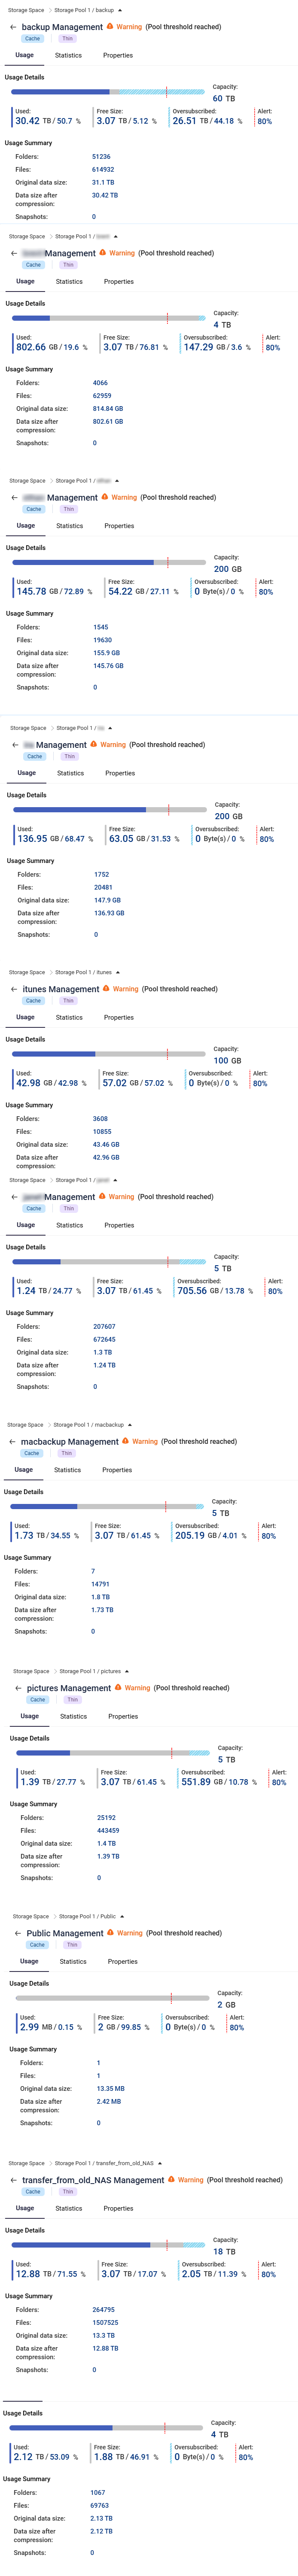Open Statistics tab in backup Management
The width and height of the screenshot is (298, 2576).
pyautogui.click(x=68, y=55)
